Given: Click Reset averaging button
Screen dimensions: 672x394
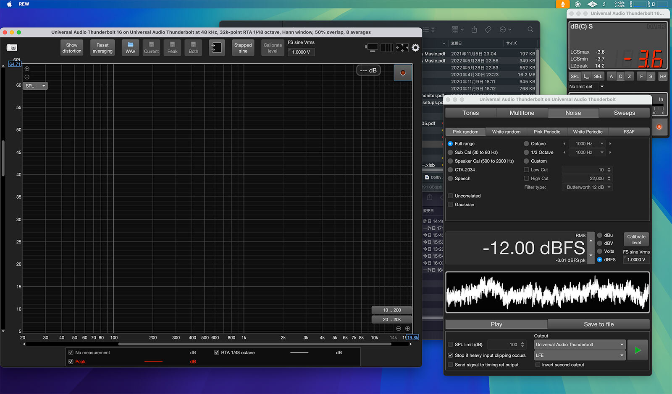Looking at the screenshot, I should tap(102, 48).
